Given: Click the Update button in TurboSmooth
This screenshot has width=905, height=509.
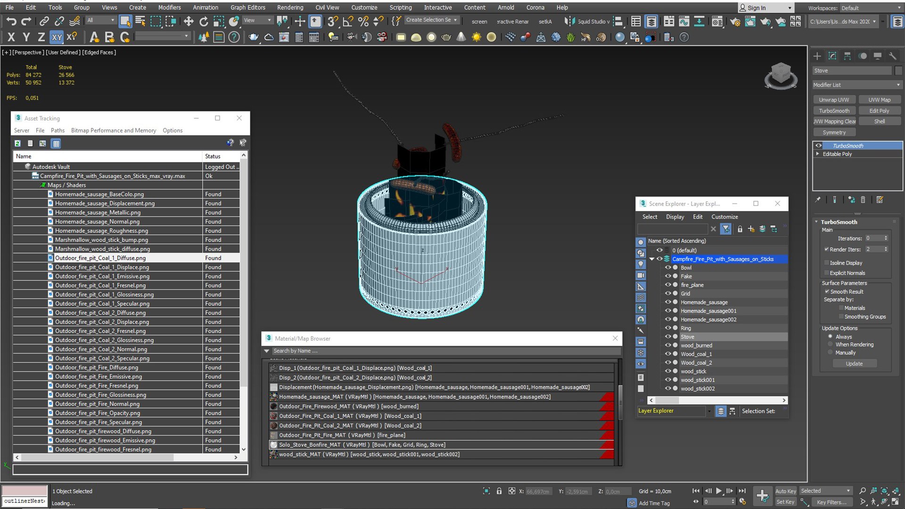Looking at the screenshot, I should pyautogui.click(x=854, y=363).
